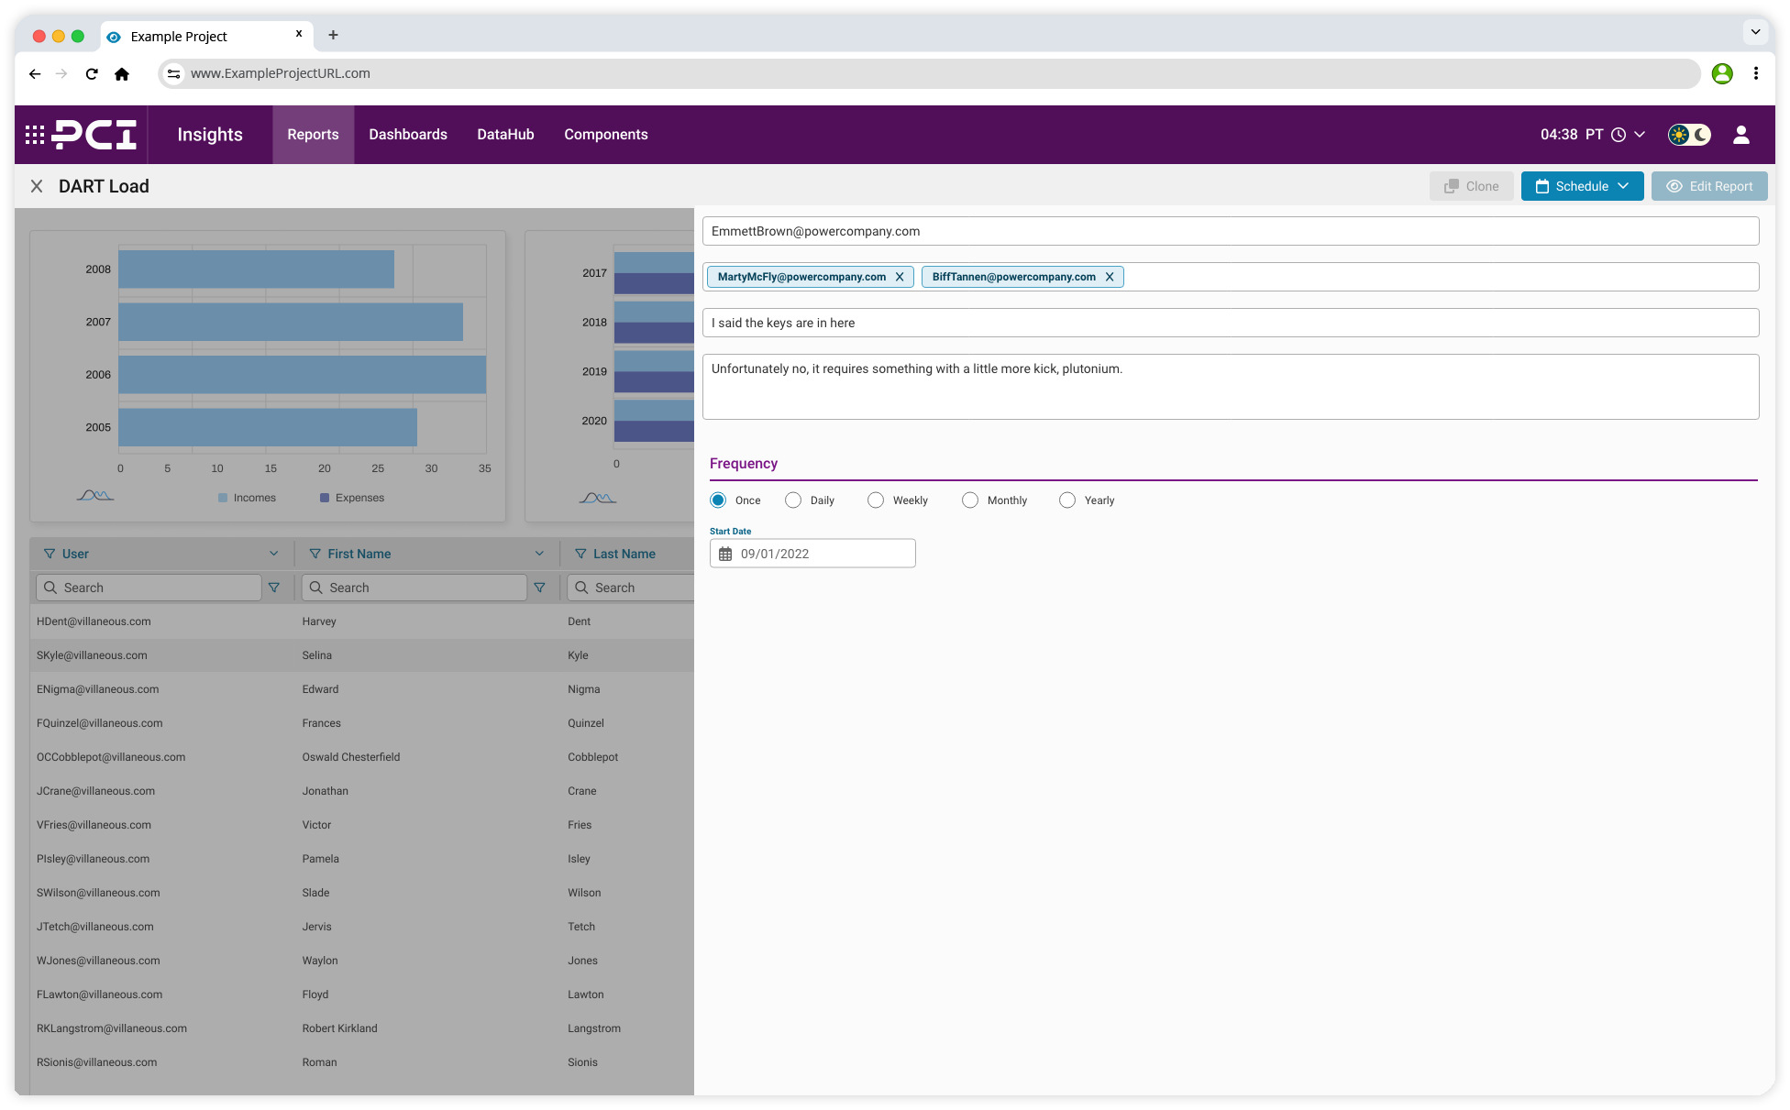Open the clock/timezone icon in header
The image size is (1790, 1110).
tap(1619, 134)
